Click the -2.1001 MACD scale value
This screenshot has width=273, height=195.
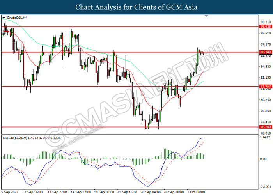[x=265, y=187]
